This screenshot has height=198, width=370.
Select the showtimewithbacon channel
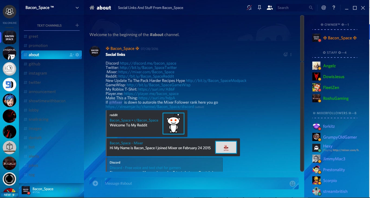51,101
